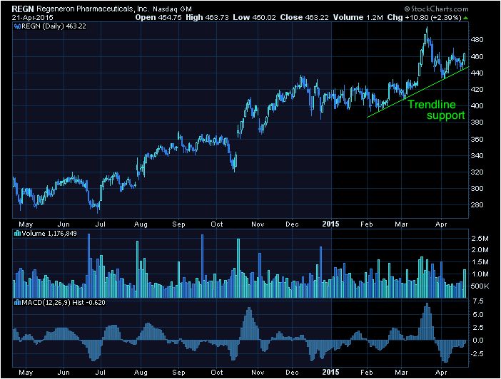Click the Oct label on the MACD date axis
The width and height of the screenshot is (501, 379).
point(217,373)
